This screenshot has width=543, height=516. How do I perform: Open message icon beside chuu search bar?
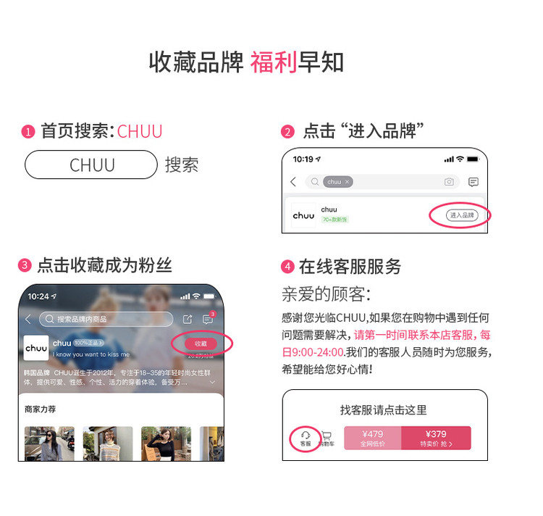pyautogui.click(x=473, y=182)
